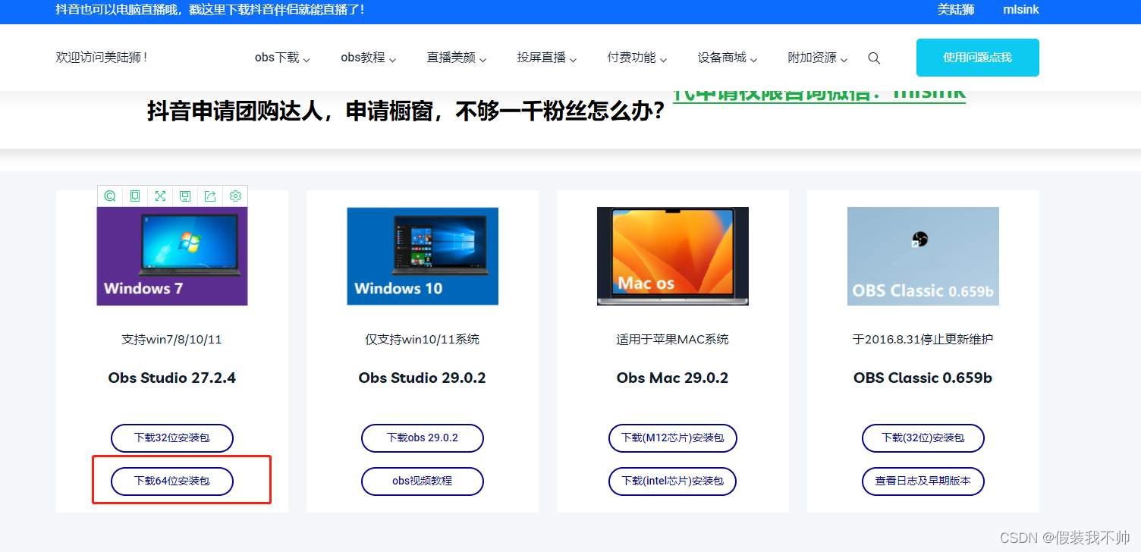Open the gear settings icon in image toolbar
The image size is (1141, 552).
[x=235, y=196]
